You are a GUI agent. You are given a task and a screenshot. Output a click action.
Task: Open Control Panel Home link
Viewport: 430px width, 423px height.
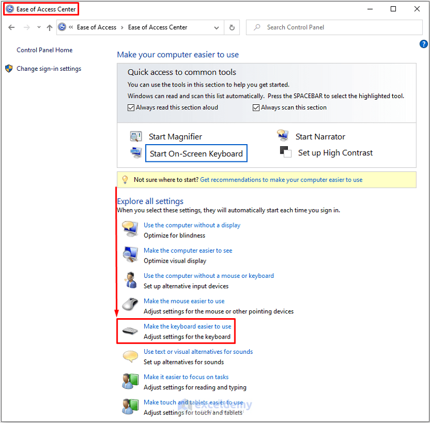coord(45,50)
